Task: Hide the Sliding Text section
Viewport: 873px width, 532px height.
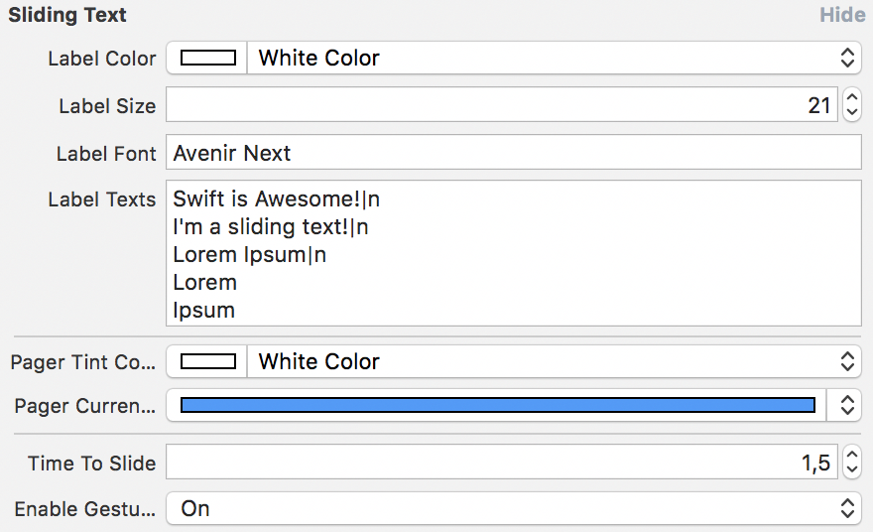Action: coord(841,16)
